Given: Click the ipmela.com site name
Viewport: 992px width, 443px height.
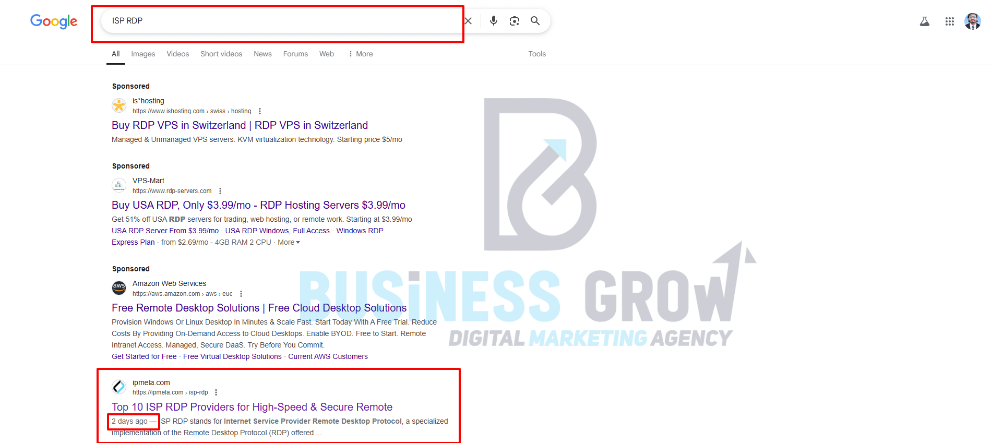Looking at the screenshot, I should [x=151, y=382].
